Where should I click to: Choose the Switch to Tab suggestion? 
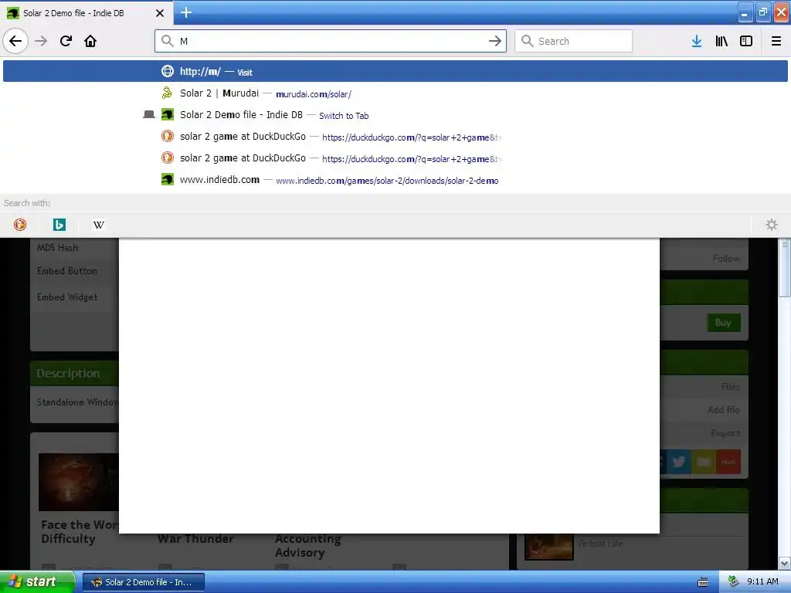pos(395,115)
